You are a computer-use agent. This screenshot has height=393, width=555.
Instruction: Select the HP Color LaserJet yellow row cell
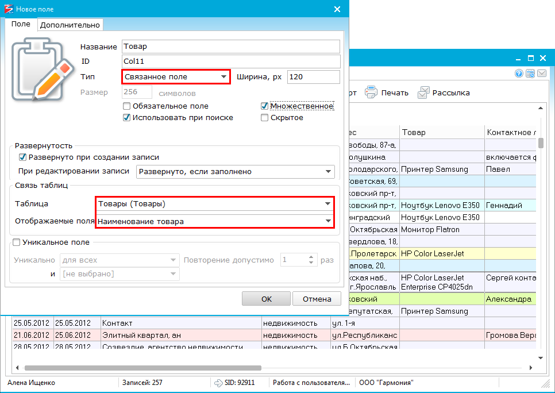pyautogui.click(x=442, y=253)
